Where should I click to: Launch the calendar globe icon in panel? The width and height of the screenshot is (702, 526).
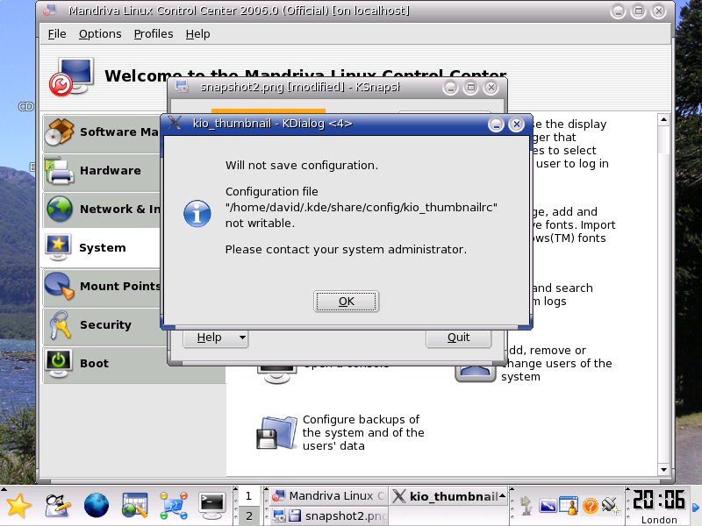tap(135, 506)
